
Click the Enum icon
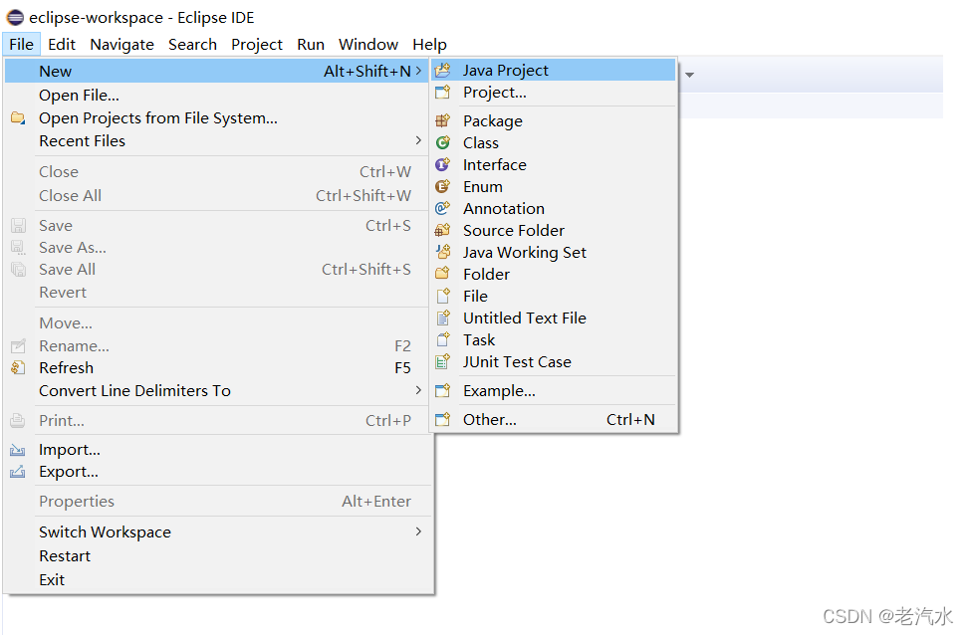tap(442, 186)
